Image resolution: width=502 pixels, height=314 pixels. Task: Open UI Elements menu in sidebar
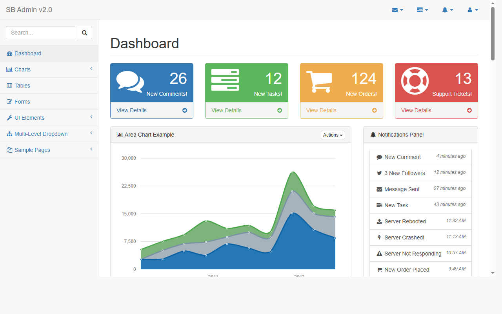49,118
